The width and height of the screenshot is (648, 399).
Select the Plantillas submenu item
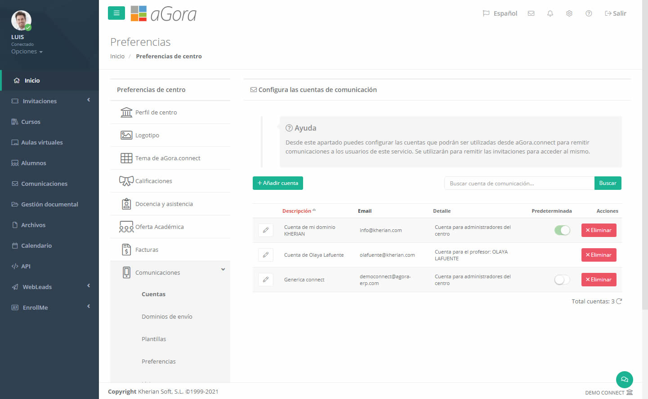tap(154, 339)
